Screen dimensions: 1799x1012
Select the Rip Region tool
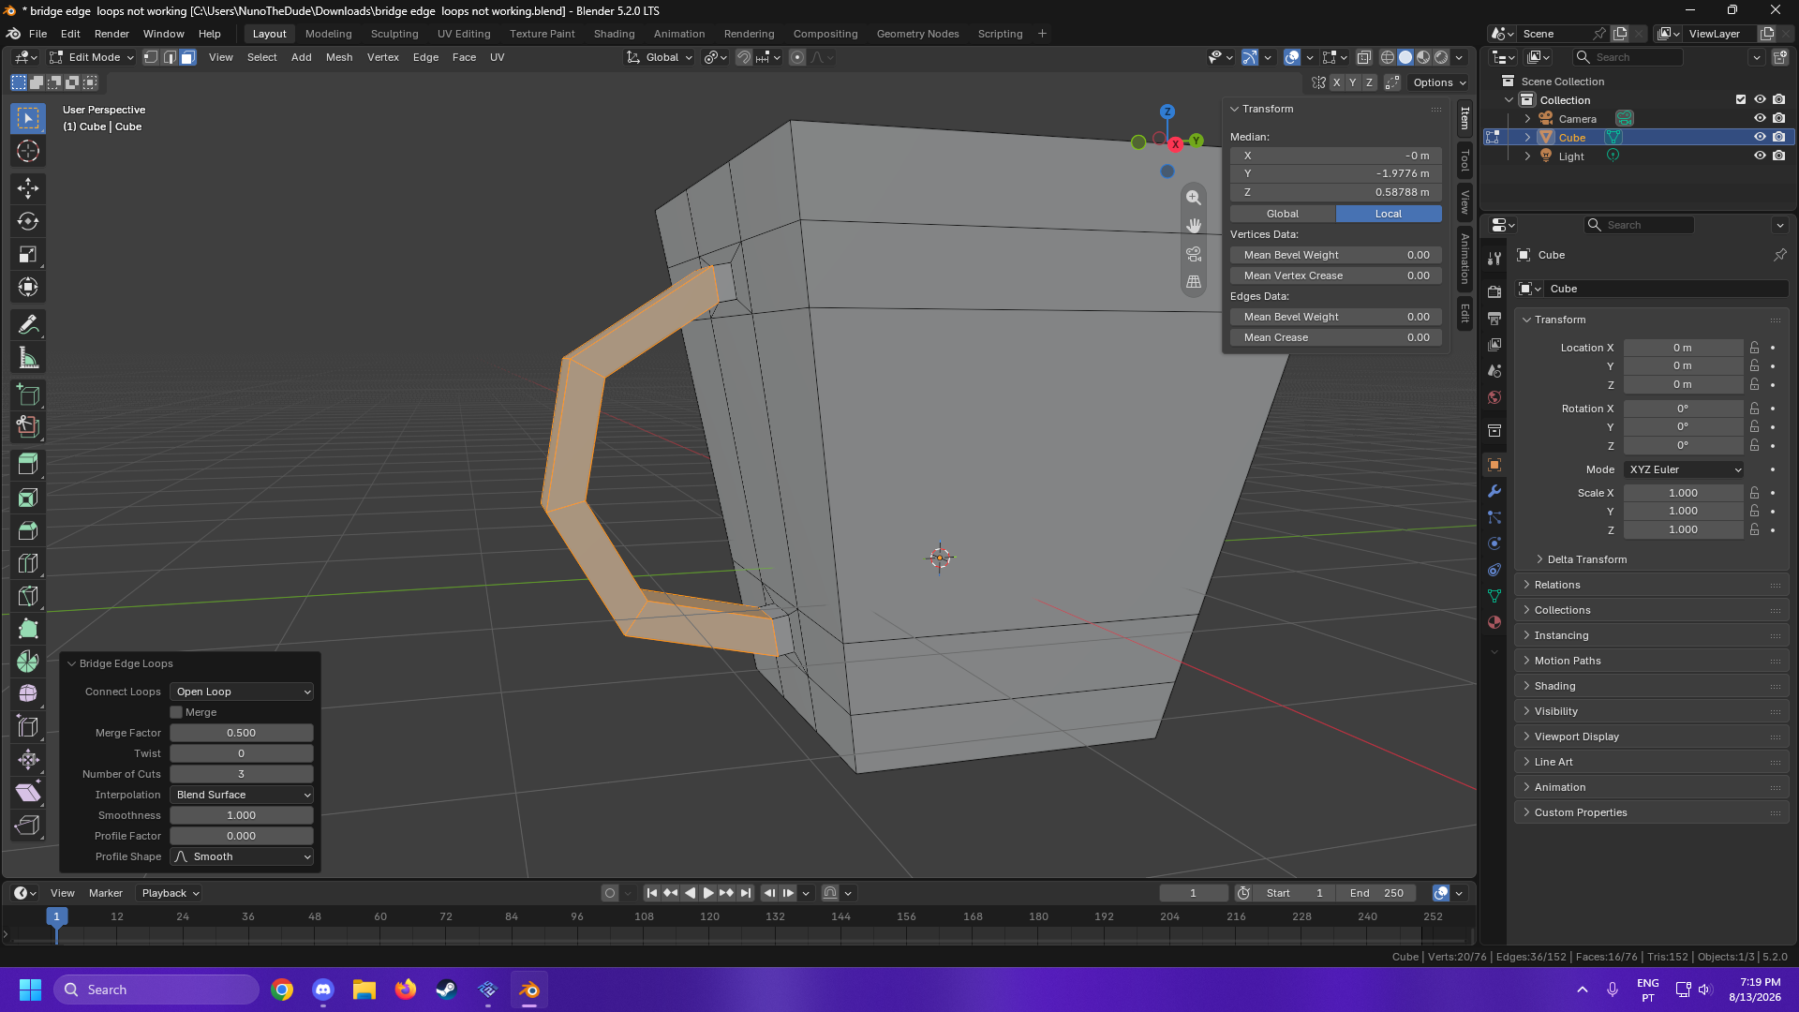28,826
